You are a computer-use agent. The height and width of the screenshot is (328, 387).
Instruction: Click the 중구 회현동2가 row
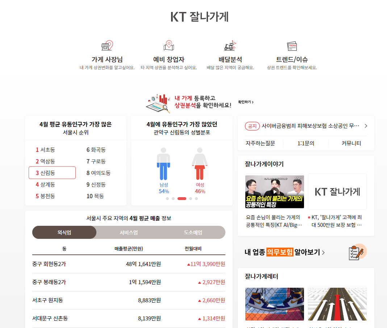coord(129,264)
